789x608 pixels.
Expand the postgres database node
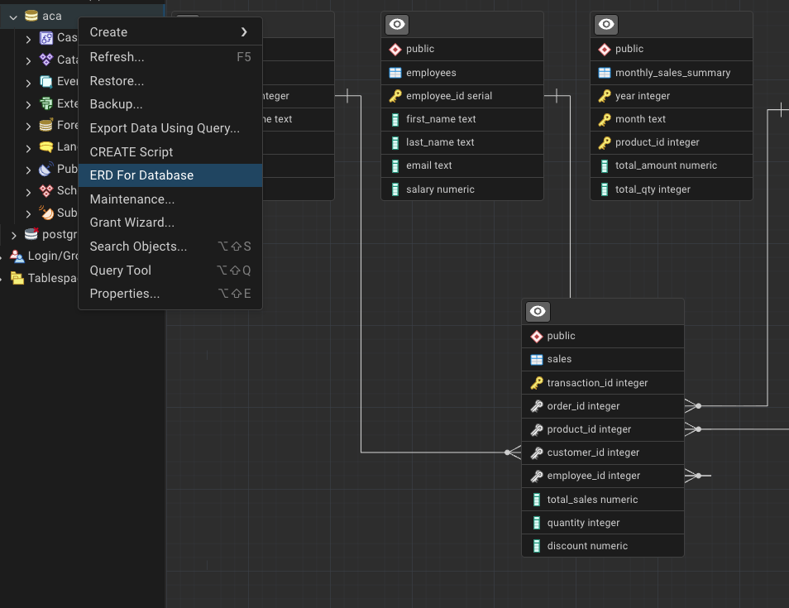coord(13,235)
